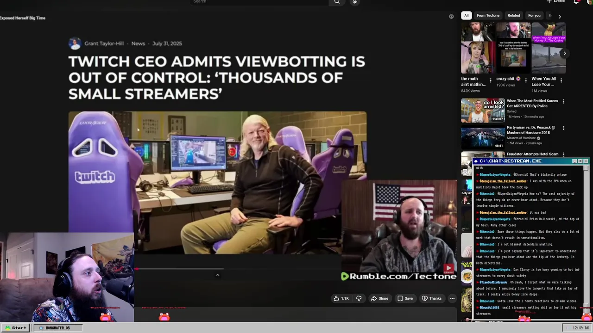Click the 'July 31, 2025' article date

pos(167,43)
